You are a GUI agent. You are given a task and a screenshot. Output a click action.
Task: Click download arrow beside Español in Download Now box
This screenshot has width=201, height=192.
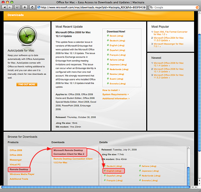(108, 50)
